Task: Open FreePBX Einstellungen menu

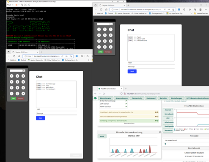Action: pos(176,98)
